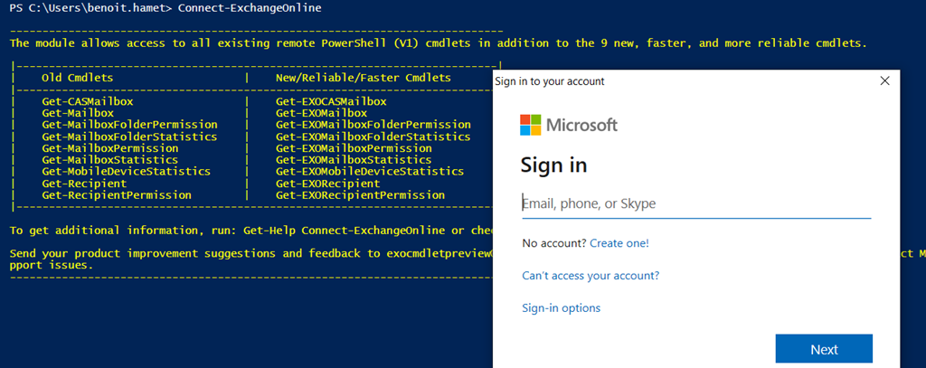Click the Microsoft four-square logo
Image resolution: width=926 pixels, height=368 pixels.
(x=531, y=125)
